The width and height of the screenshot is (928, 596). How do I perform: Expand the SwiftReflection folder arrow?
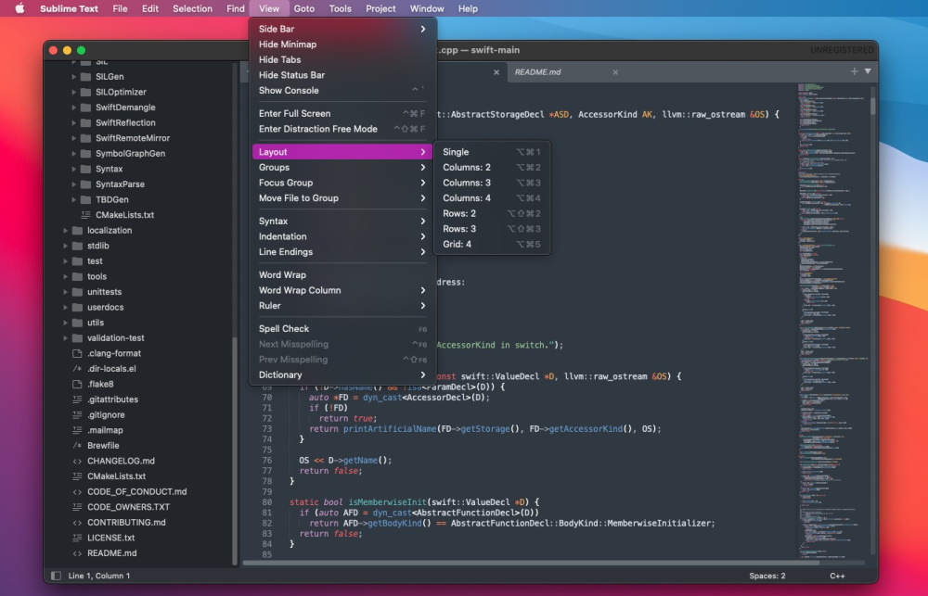coord(73,122)
